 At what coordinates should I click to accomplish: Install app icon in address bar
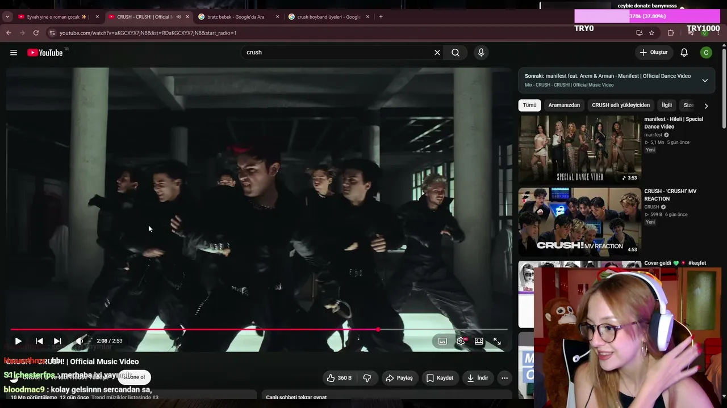[639, 33]
